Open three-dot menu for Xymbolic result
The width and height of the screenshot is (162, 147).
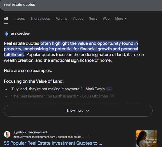click(x=88, y=137)
